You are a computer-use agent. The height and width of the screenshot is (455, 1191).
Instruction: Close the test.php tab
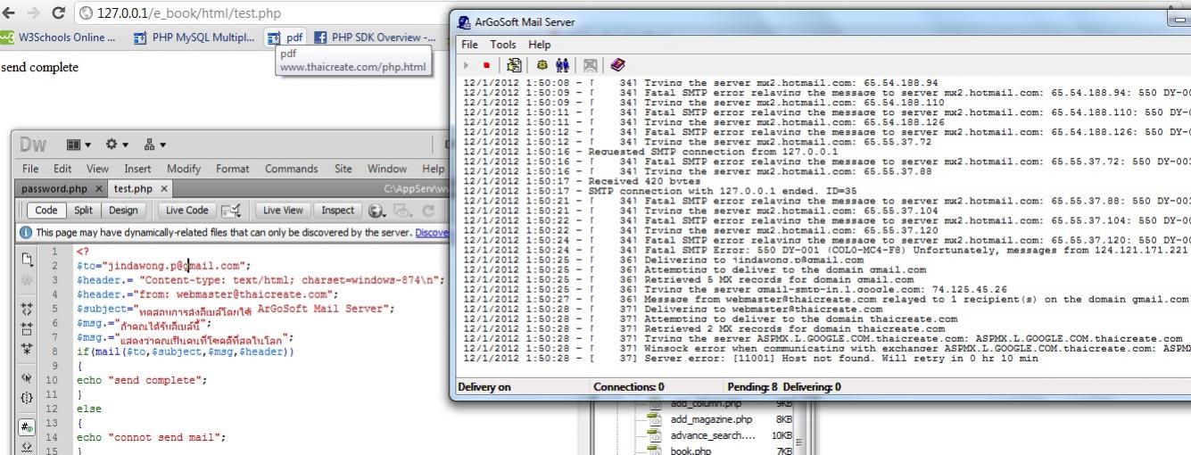coord(164,189)
